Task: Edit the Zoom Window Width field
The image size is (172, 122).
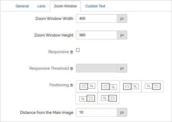Action: tap(97, 18)
